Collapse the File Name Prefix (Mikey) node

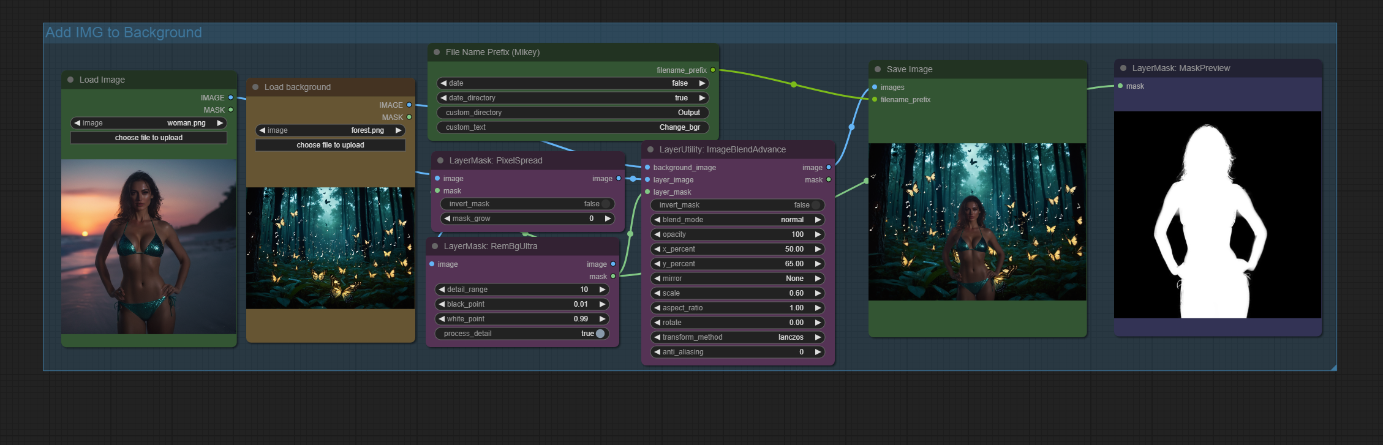coord(437,52)
